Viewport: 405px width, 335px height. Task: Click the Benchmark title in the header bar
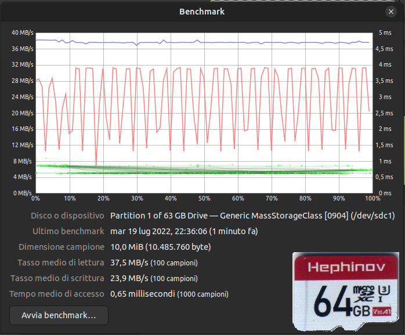pyautogui.click(x=202, y=11)
